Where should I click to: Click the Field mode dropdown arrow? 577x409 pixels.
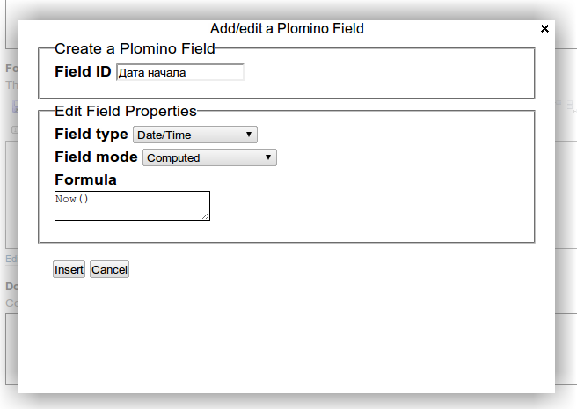coord(268,157)
